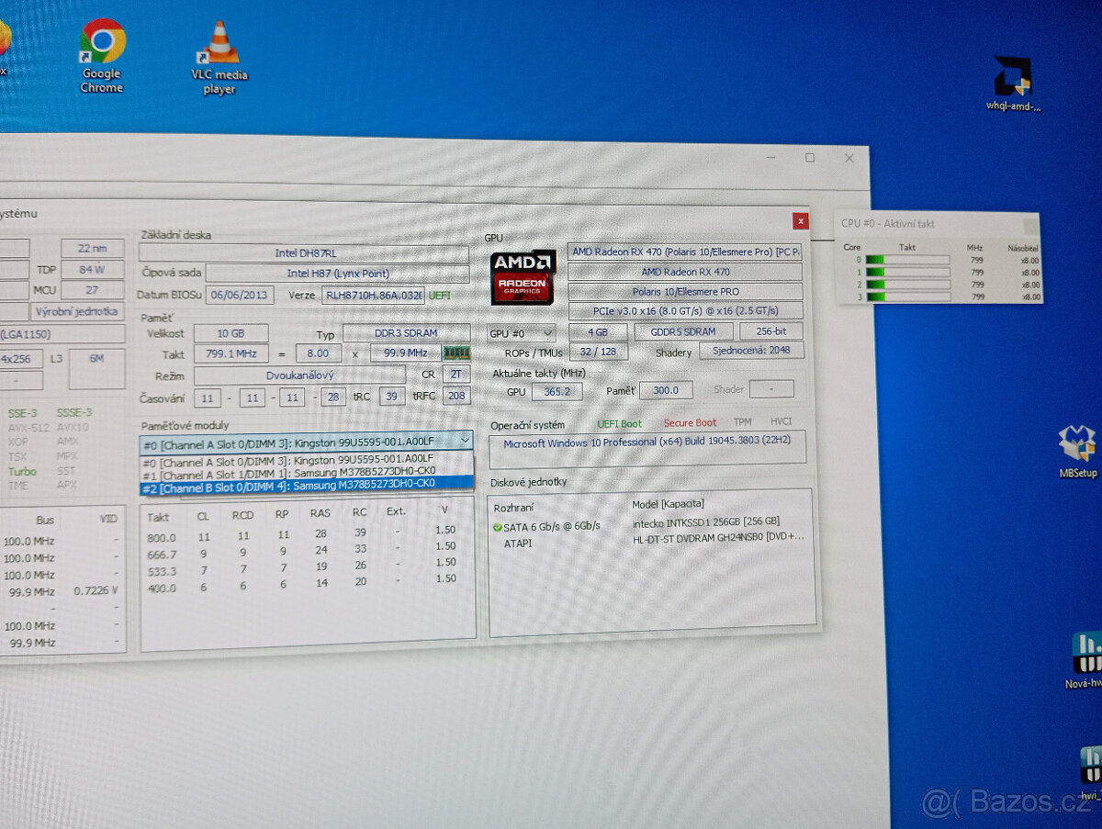This screenshot has width=1102, height=829.
Task: Collapse the memory modules dropdown arrow
Action: click(464, 442)
